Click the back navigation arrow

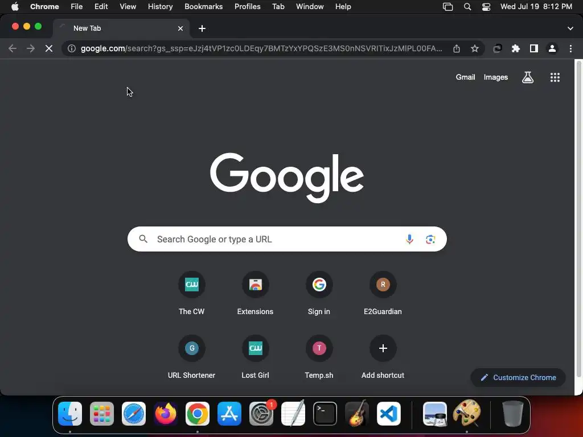click(13, 48)
